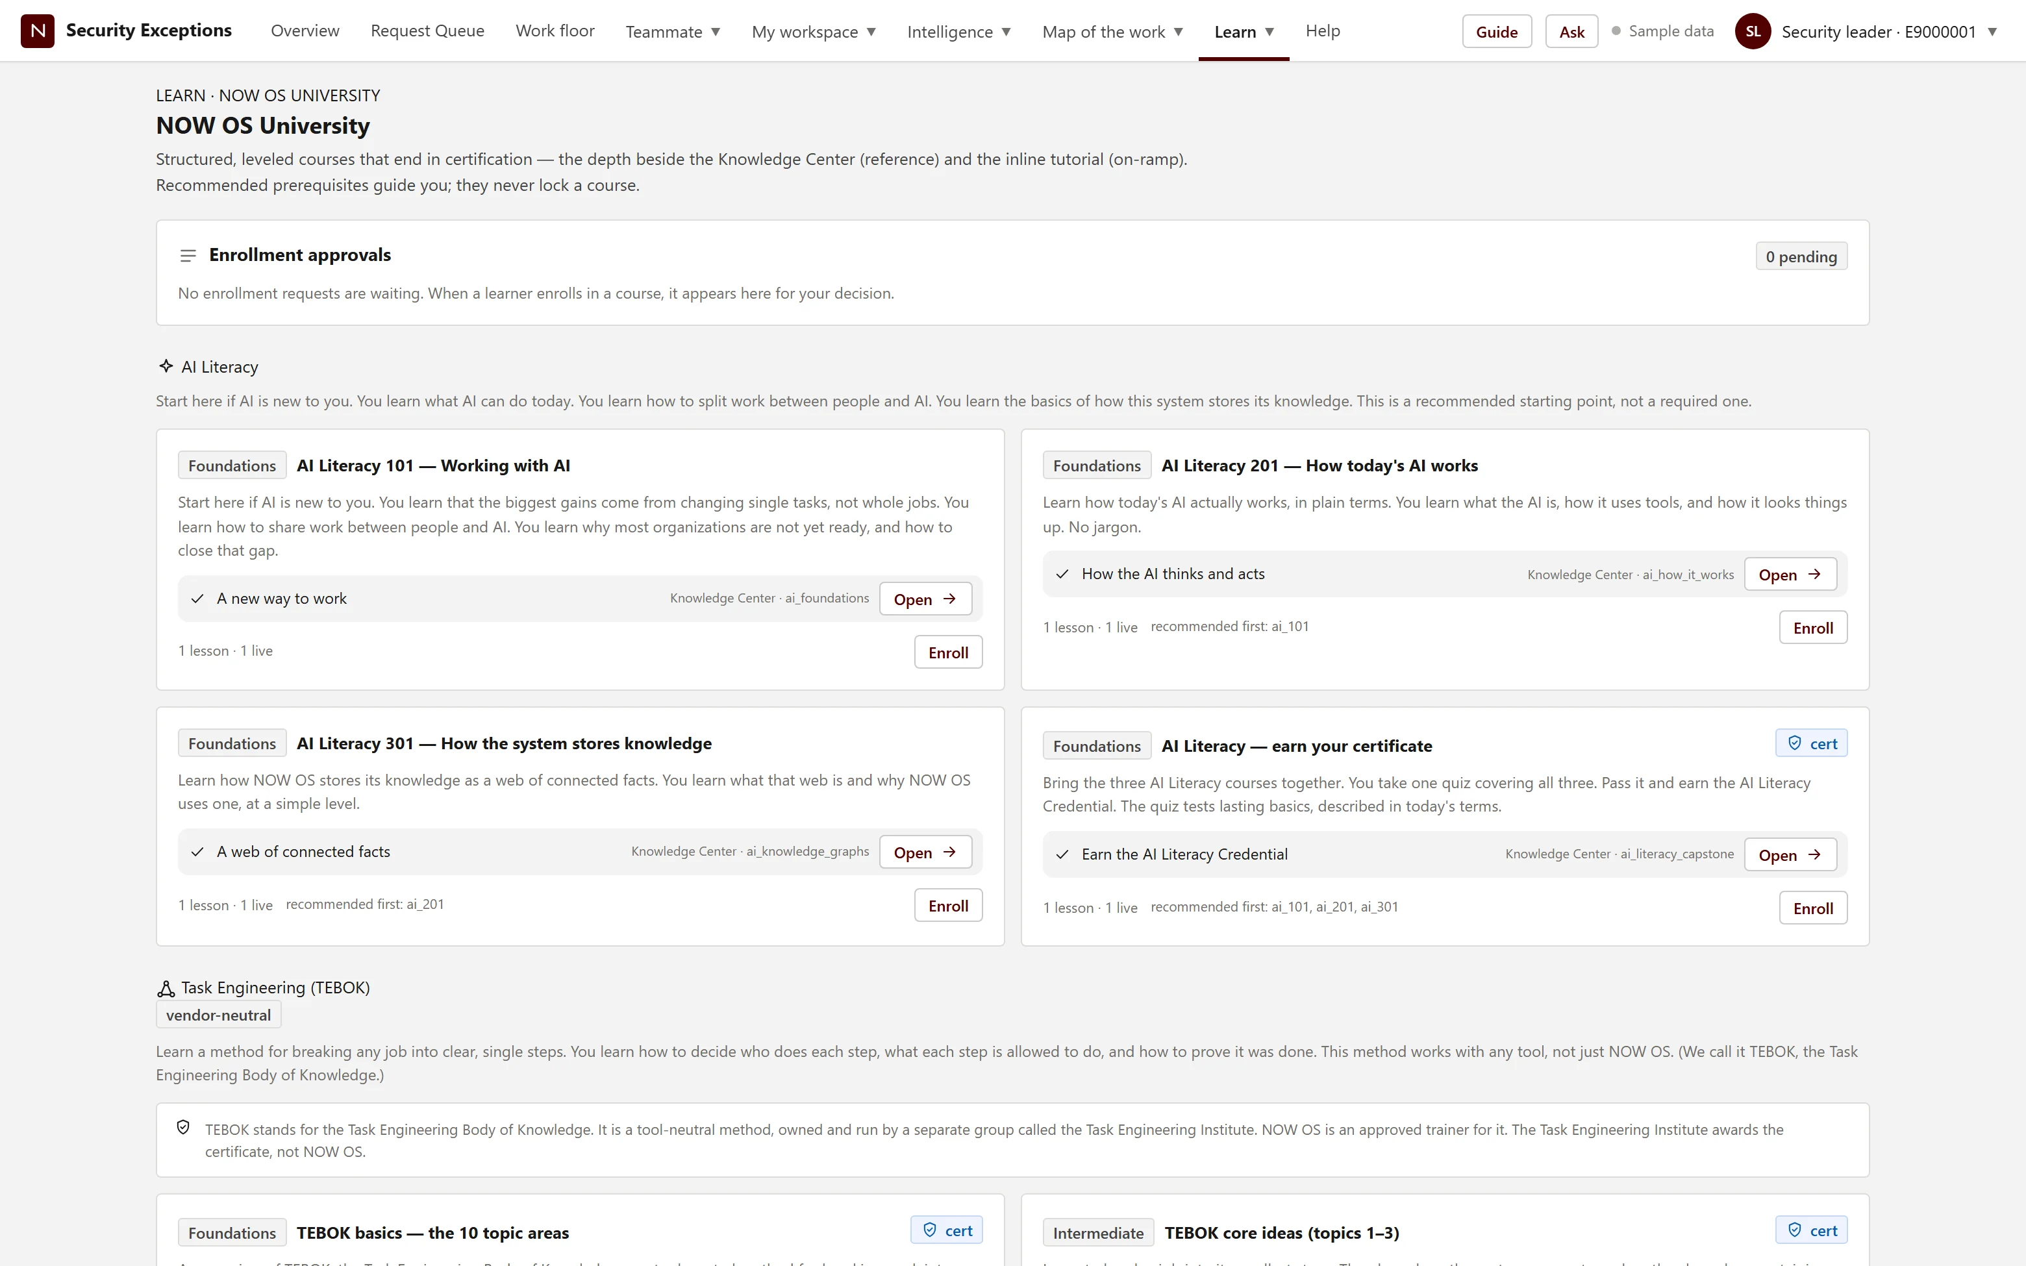Open the Request Queue tab
The width and height of the screenshot is (2026, 1266).
427,31
